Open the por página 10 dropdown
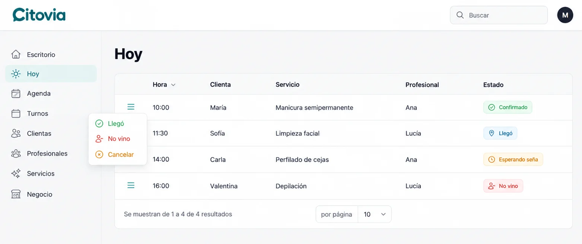The height and width of the screenshot is (244, 582). tap(374, 214)
